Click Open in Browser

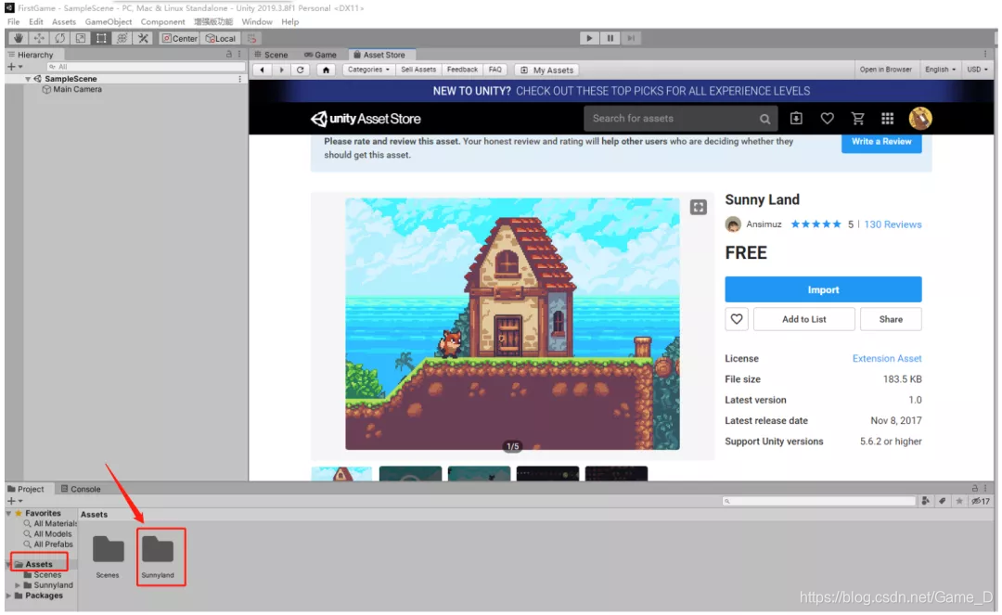886,70
